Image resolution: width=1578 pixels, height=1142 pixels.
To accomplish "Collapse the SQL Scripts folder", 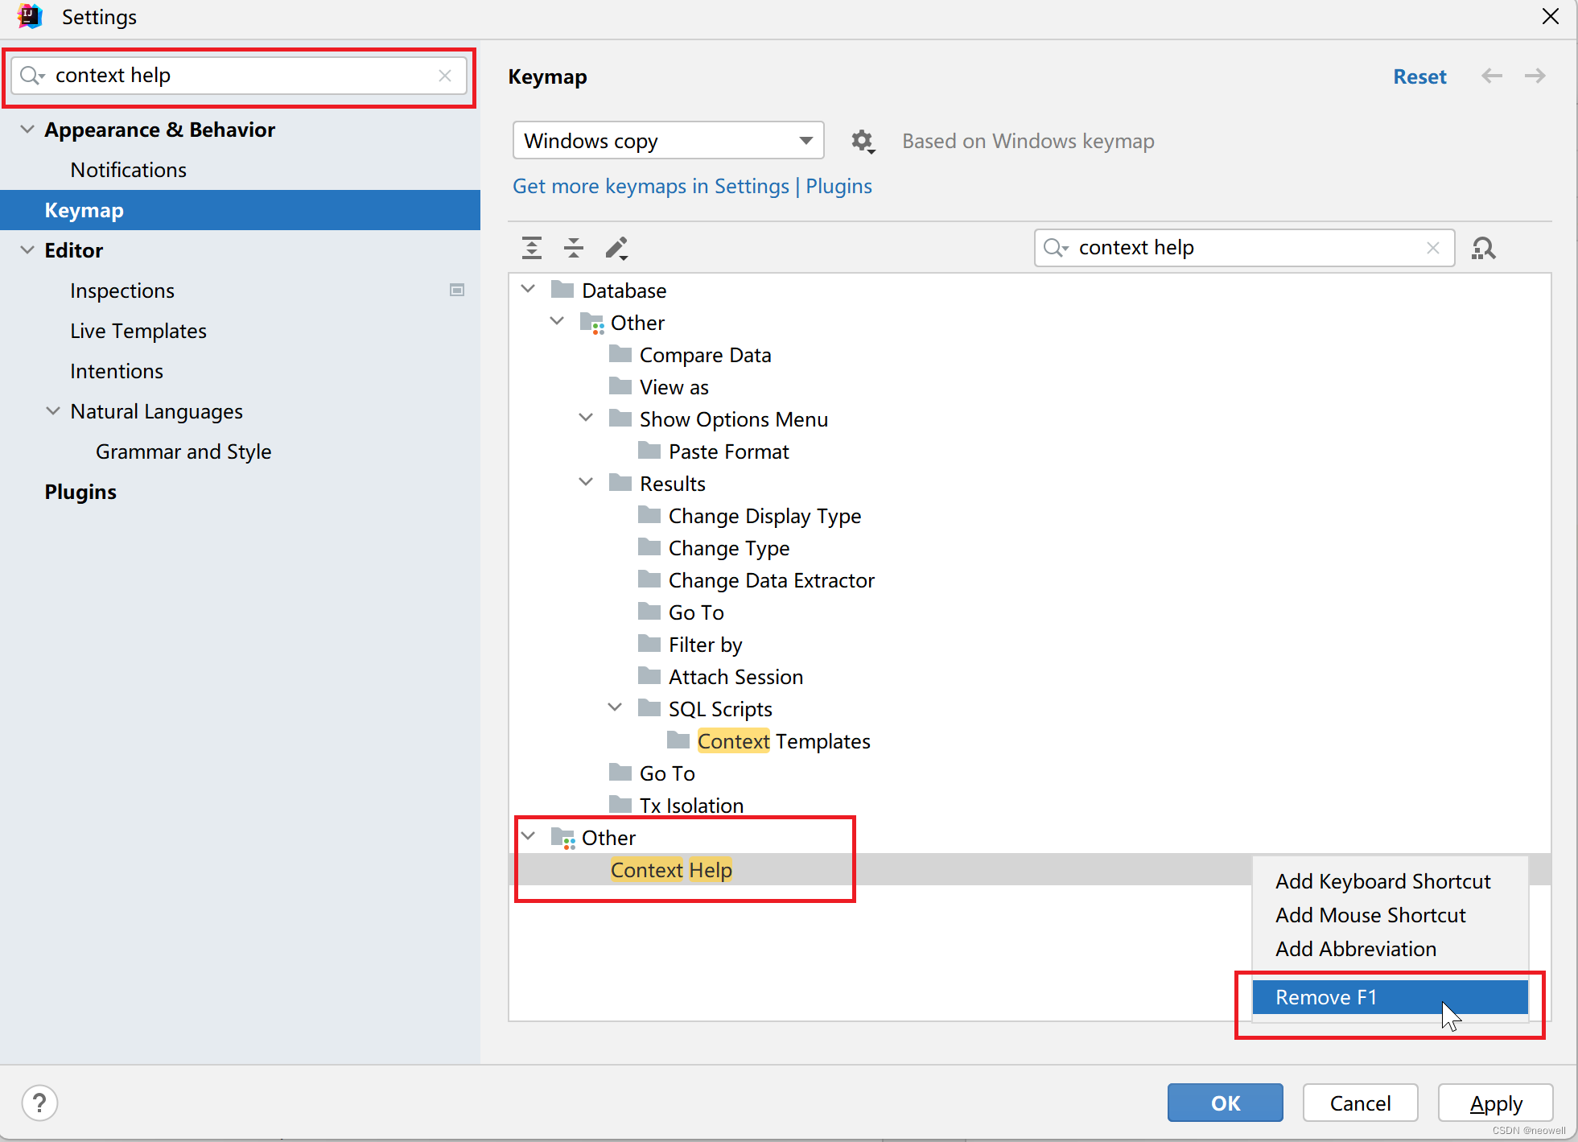I will pos(615,708).
